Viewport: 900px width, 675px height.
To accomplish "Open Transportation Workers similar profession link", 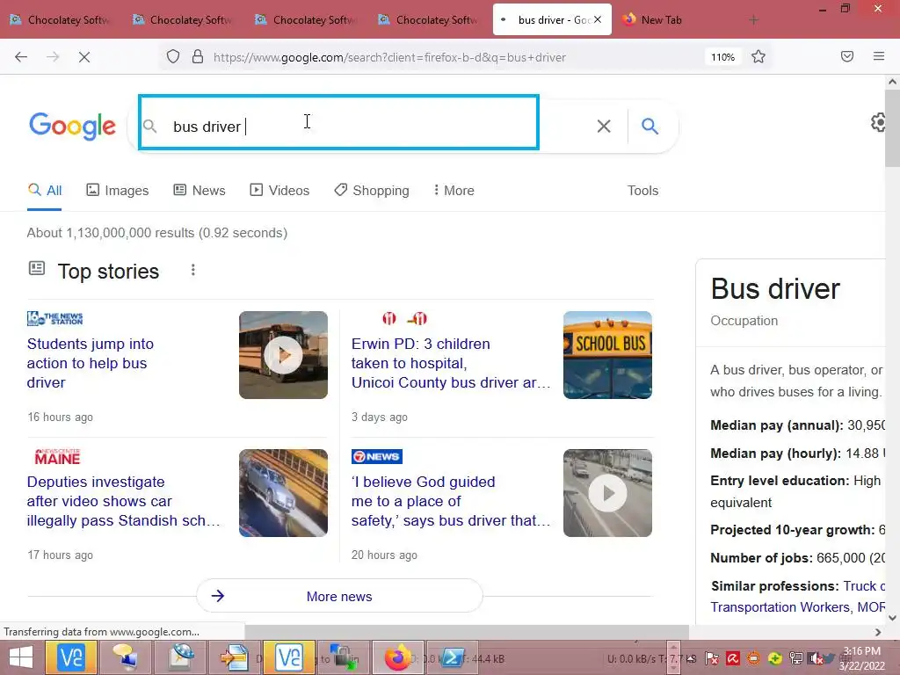I will 780,607.
